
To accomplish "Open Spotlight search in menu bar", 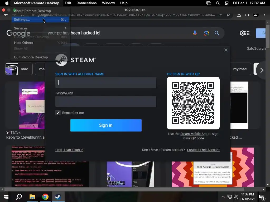I will pos(218,3).
